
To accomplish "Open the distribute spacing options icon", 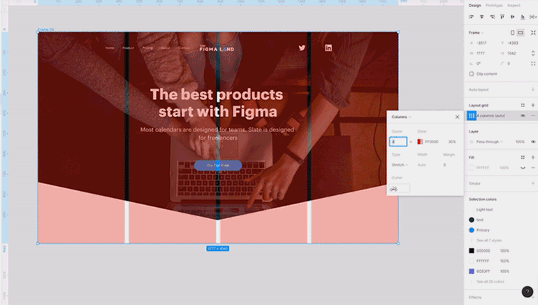I will pos(533,17).
